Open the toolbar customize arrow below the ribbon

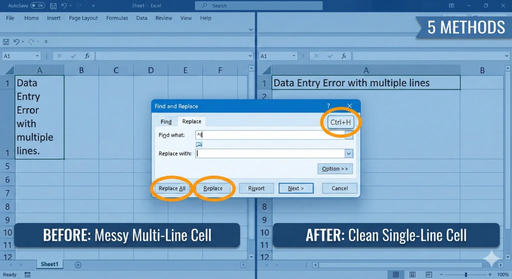pyautogui.click(x=46, y=42)
